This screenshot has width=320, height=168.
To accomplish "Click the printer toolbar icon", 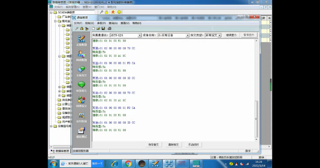I will point(110,28).
